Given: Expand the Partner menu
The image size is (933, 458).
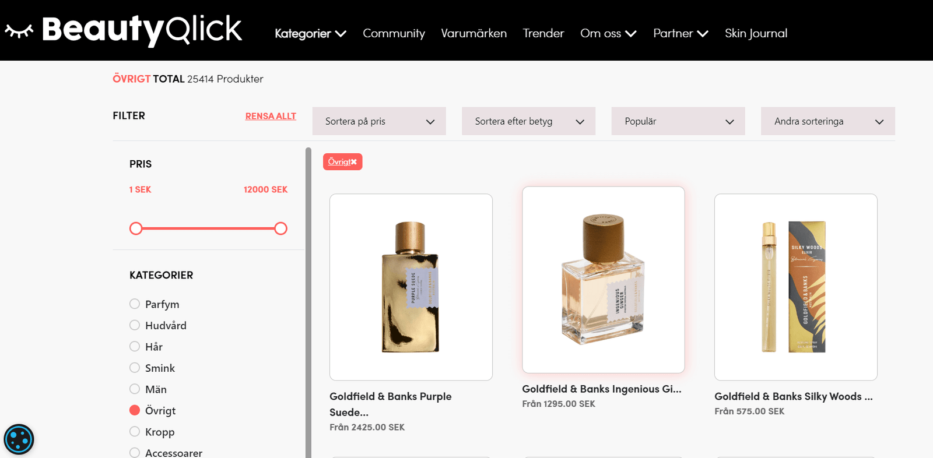Looking at the screenshot, I should pyautogui.click(x=680, y=34).
